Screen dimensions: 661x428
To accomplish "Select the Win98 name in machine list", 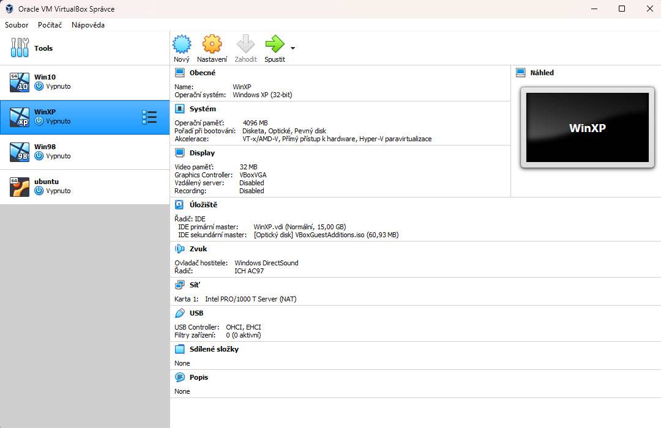I will pyautogui.click(x=45, y=147).
